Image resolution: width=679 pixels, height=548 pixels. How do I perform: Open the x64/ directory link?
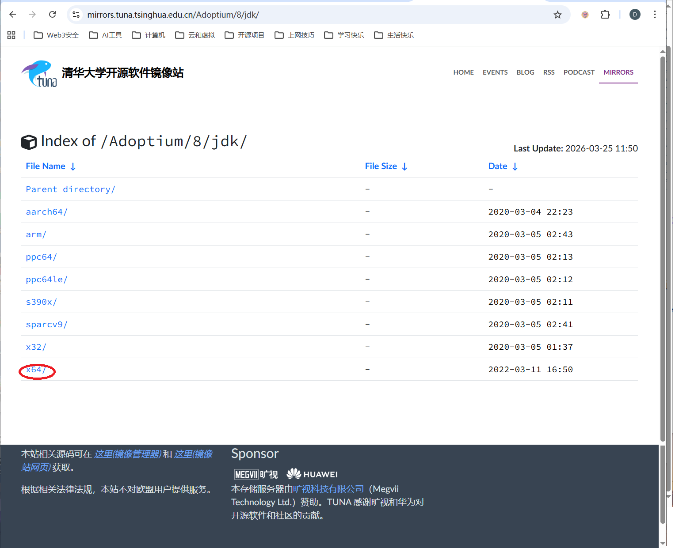[36, 370]
